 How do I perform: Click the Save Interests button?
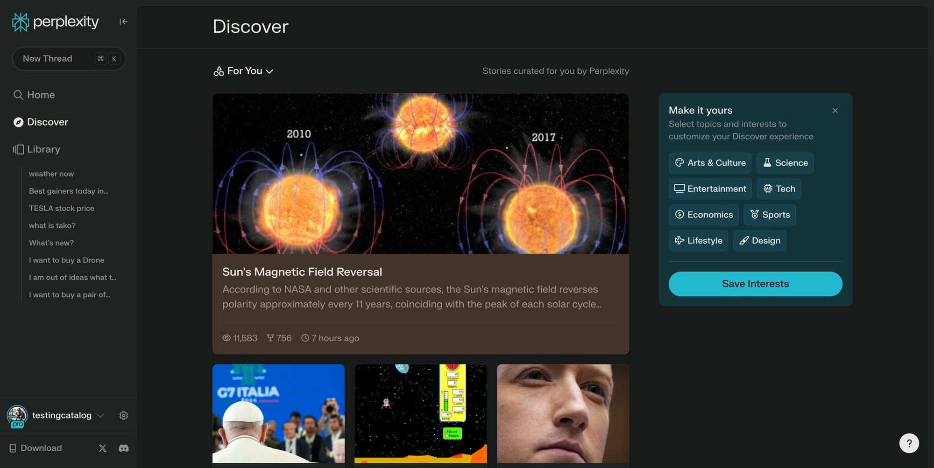(x=755, y=284)
